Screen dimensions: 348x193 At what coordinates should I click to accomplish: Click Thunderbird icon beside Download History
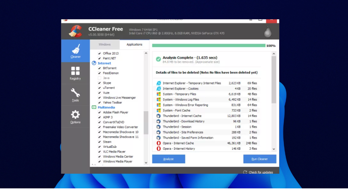click(x=159, y=121)
